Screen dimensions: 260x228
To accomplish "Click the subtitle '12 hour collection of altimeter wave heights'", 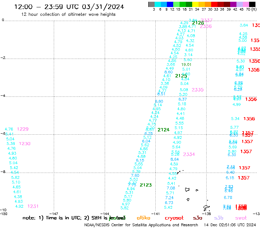I will point(68,14).
